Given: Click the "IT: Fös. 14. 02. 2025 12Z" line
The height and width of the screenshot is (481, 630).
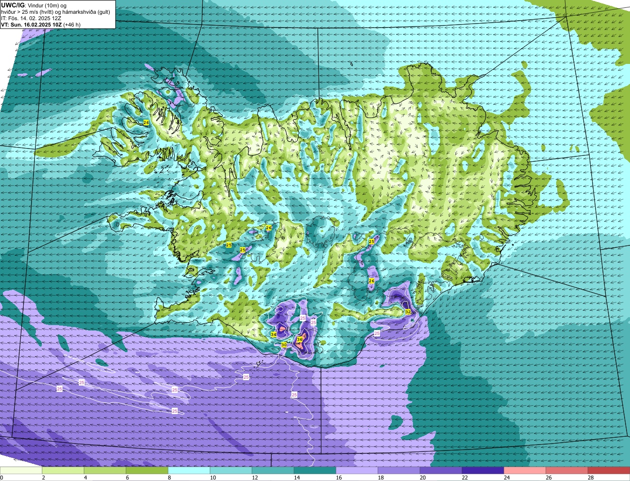Looking at the screenshot, I should [31, 18].
